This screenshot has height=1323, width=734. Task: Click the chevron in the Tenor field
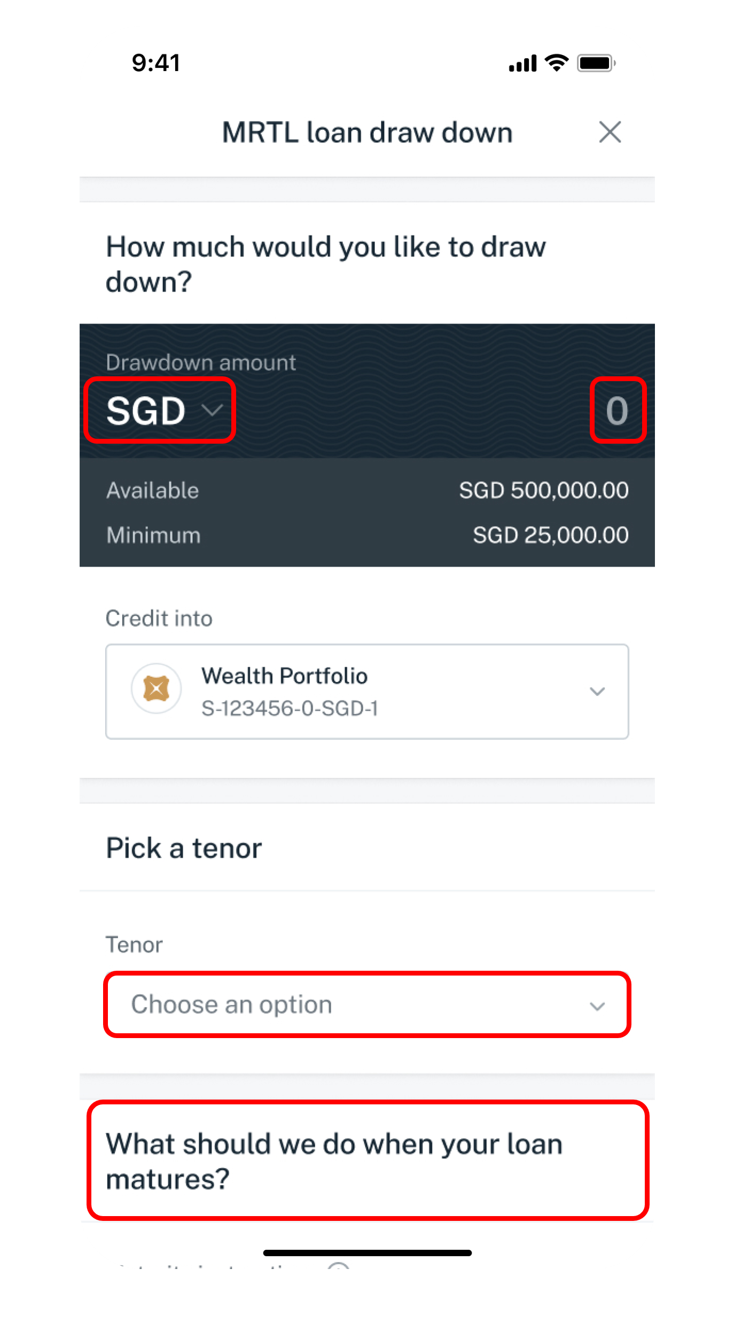point(597,1007)
